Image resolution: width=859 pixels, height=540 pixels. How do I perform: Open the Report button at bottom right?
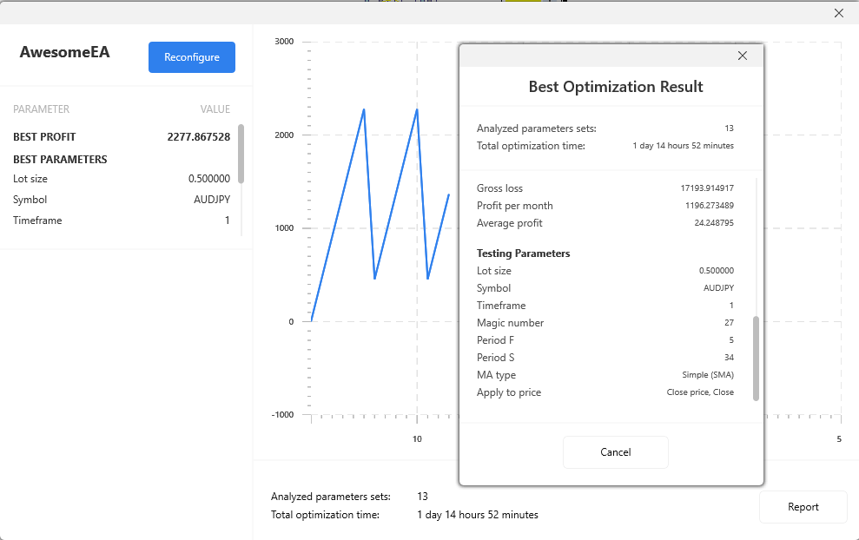803,507
